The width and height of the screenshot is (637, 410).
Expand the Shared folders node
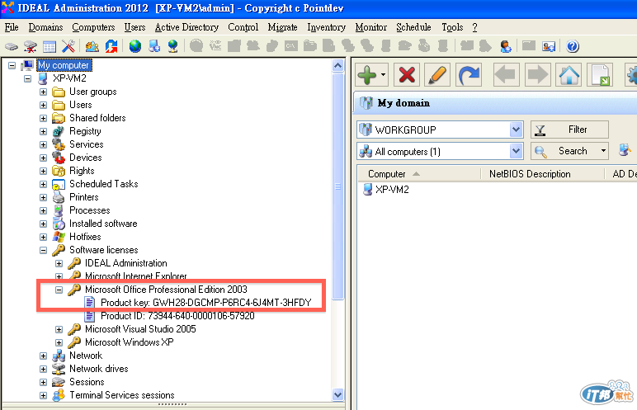[43, 118]
